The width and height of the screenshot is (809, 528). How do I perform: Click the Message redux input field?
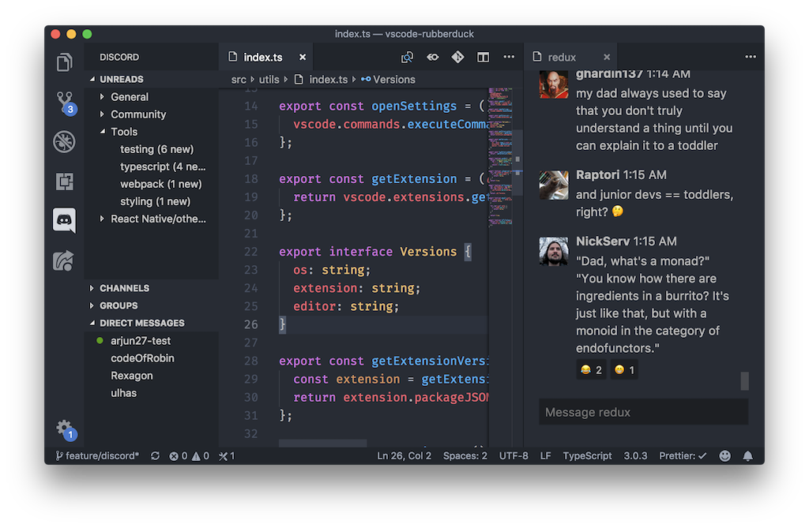643,412
